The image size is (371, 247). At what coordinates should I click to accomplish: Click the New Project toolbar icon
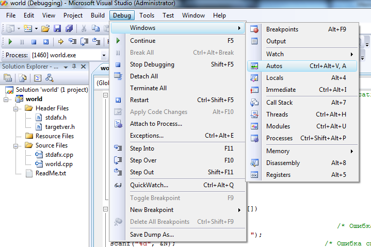point(10,28)
